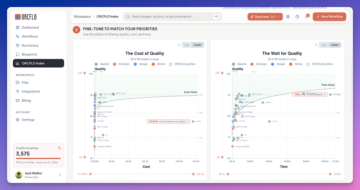
Task: Dismiss the 39,064x cost of lowest-cost option tag
Action: [x=187, y=122]
